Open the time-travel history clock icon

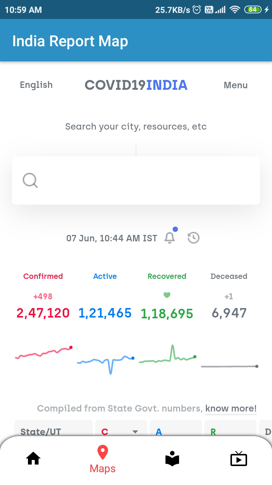(x=193, y=238)
